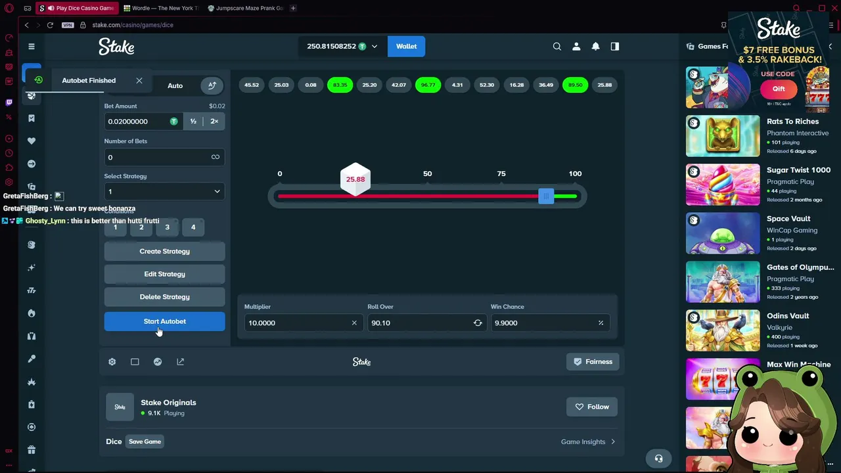This screenshot has height=473, width=841.
Task: Click the Fairness button
Action: pyautogui.click(x=593, y=362)
